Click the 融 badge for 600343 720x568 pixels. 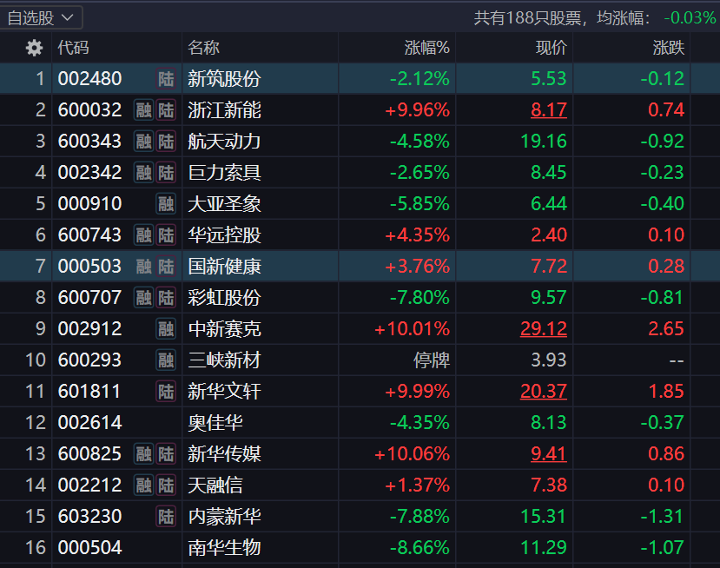click(143, 142)
